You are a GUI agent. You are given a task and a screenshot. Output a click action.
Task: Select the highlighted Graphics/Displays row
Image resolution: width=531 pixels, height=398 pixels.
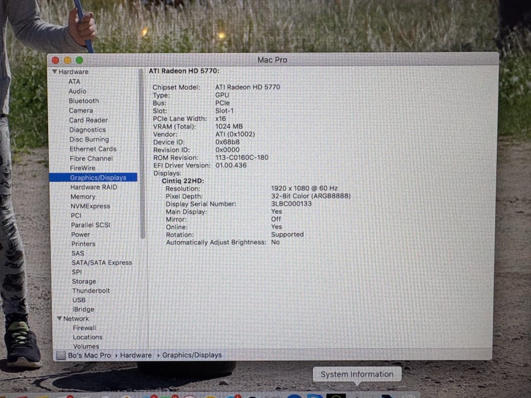93,177
